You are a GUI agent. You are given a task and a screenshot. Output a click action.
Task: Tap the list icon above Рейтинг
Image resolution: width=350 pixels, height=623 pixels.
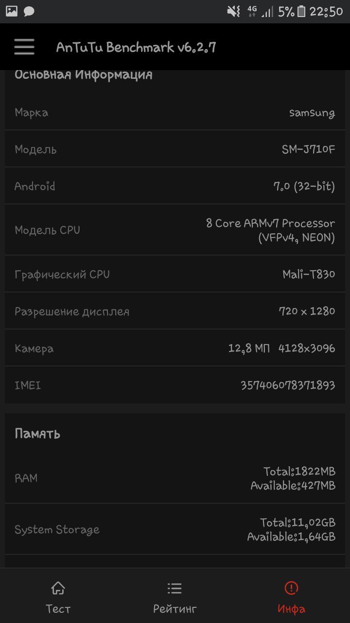coord(175,587)
